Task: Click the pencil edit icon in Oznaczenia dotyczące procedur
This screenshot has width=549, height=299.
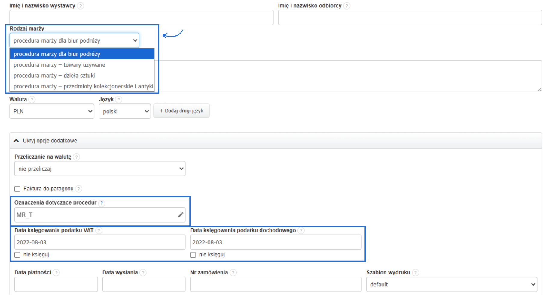Action: click(x=181, y=215)
